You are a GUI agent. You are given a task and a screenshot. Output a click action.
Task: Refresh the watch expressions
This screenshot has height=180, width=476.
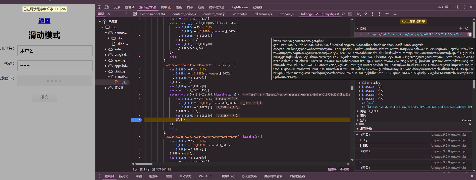pos(467,28)
